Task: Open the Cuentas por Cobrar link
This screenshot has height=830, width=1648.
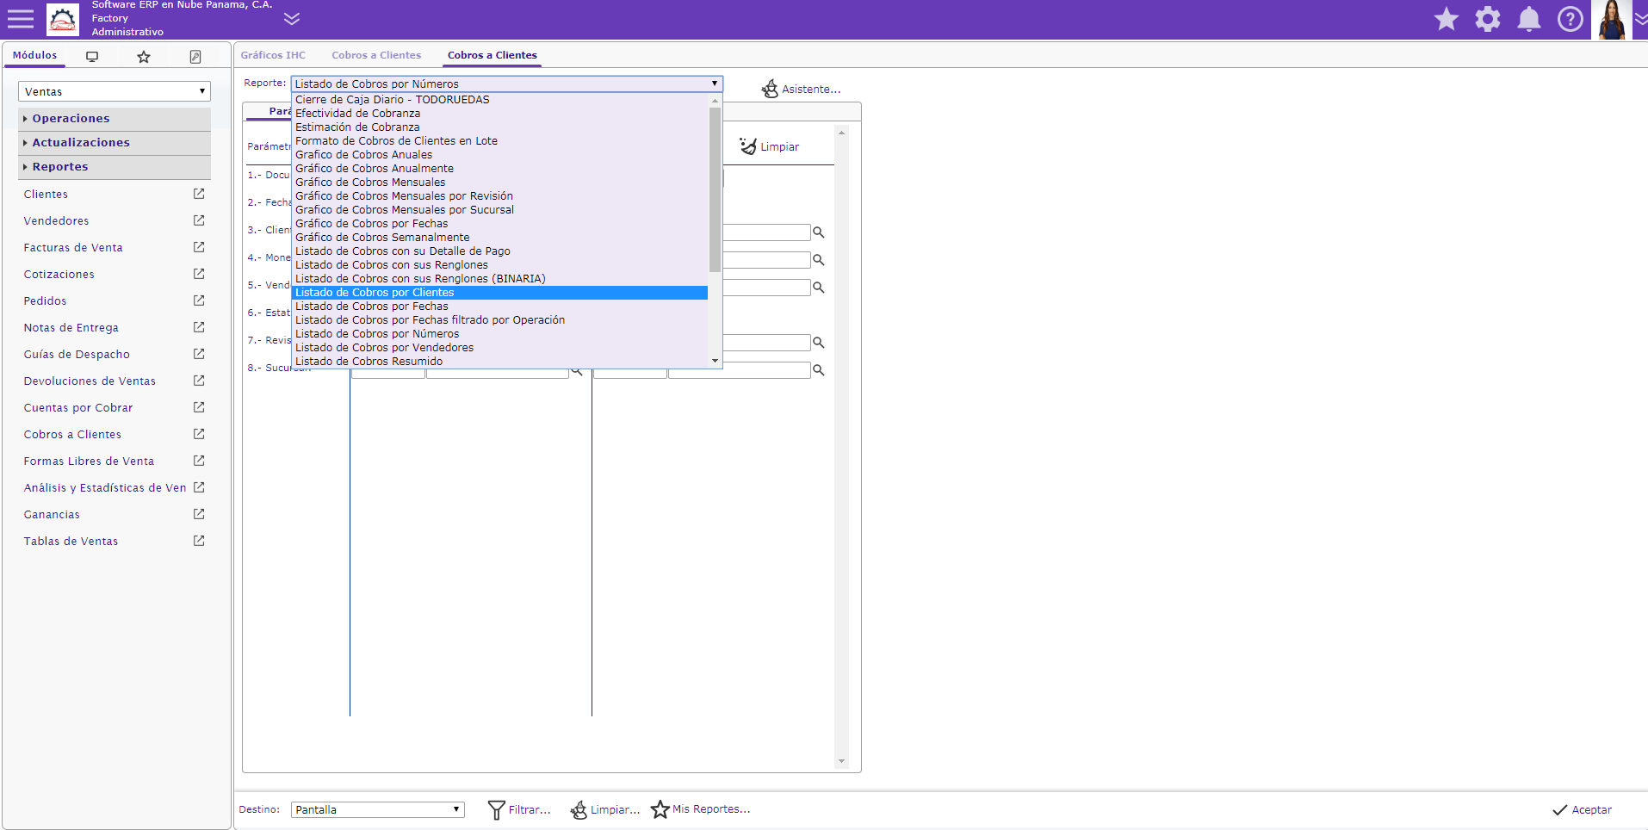Action: coord(78,408)
